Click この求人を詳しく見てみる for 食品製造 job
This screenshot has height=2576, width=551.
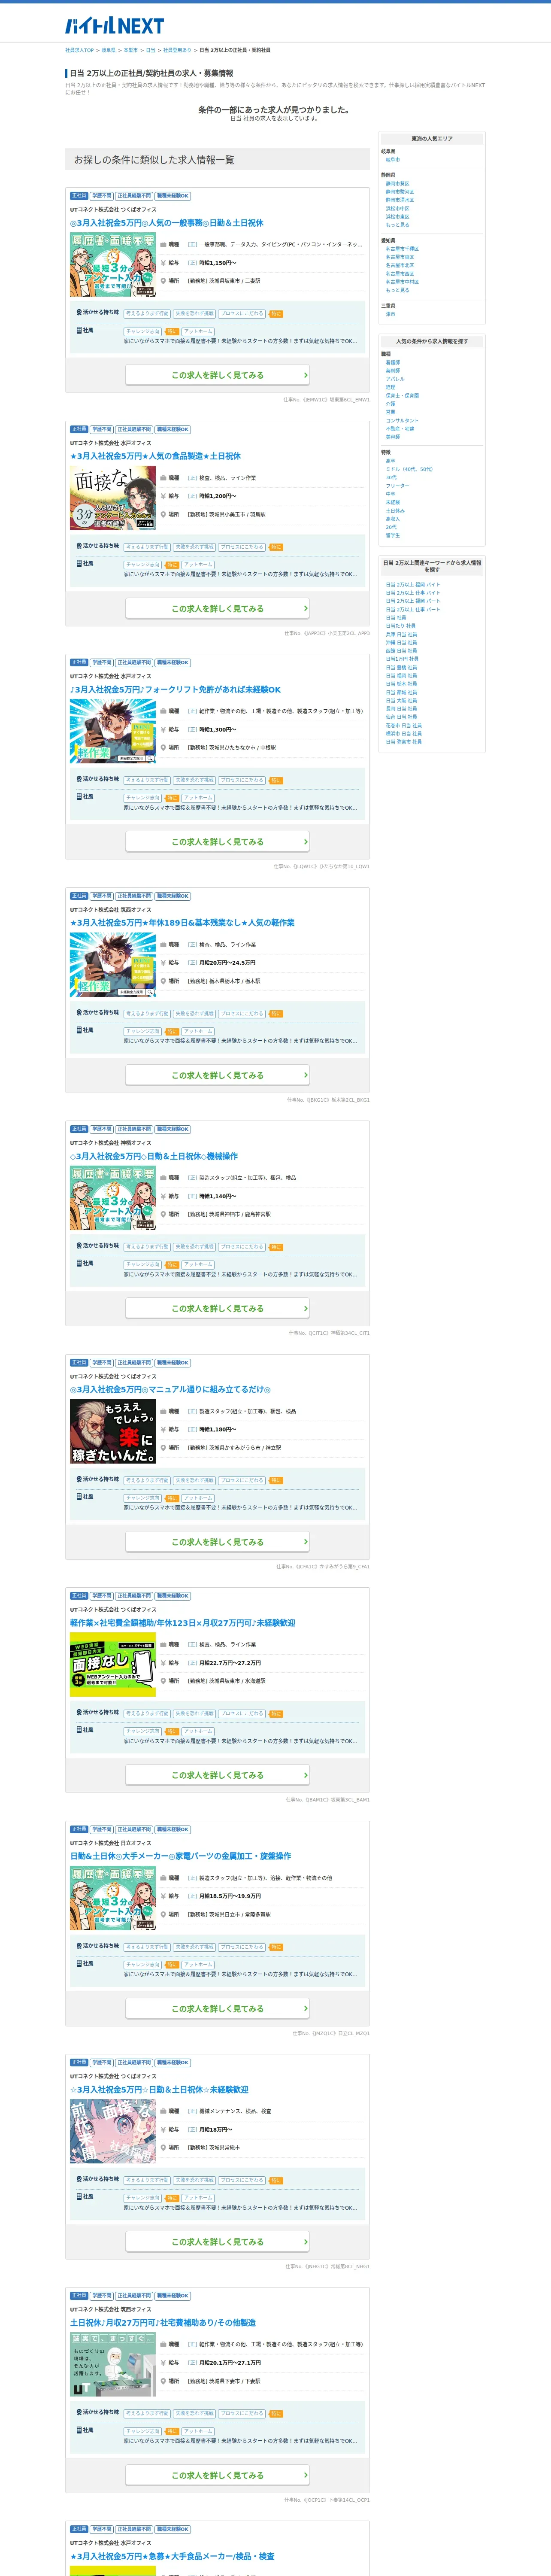(x=217, y=608)
